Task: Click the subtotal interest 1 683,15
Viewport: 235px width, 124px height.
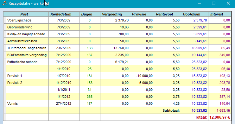Action: (x=223, y=110)
